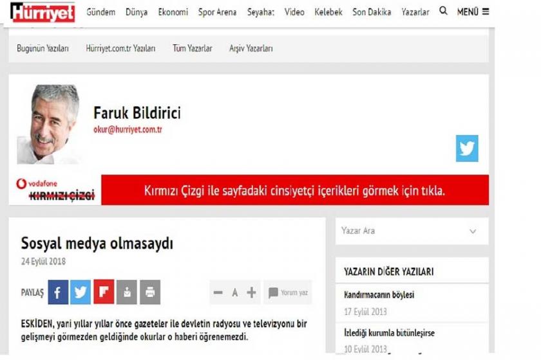The width and height of the screenshot is (541, 360).
Task: Open the MENÜ hamburger menu
Action: [x=473, y=12]
